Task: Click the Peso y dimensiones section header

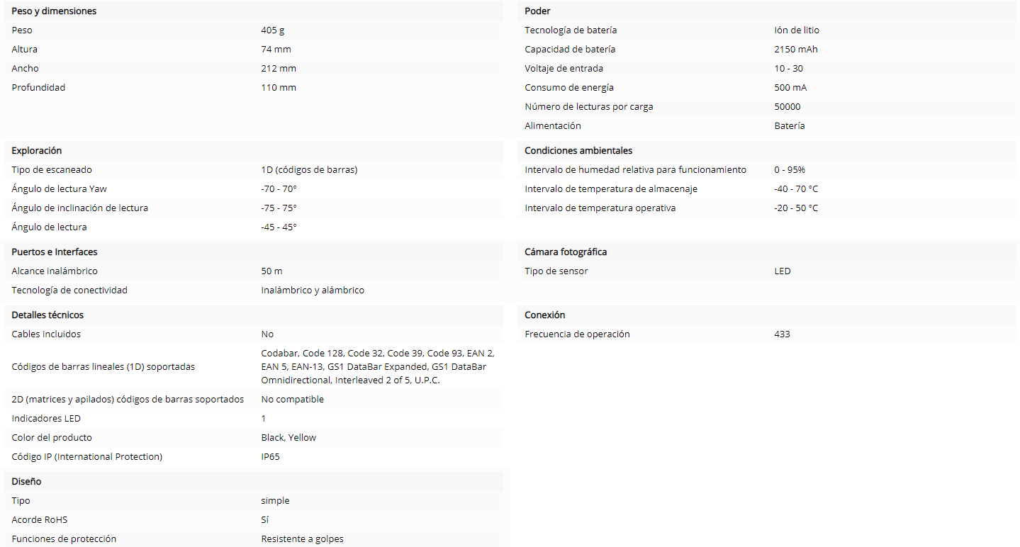Action: pyautogui.click(x=54, y=11)
